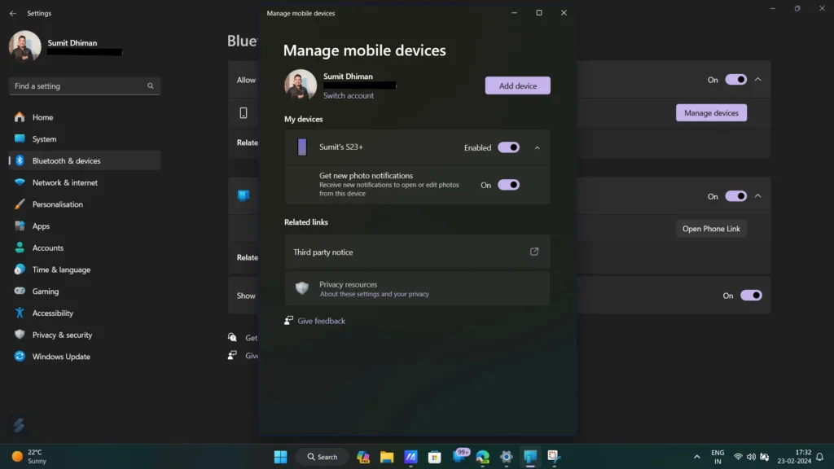Click the Sumit's S23+ phone icon
This screenshot has width=834, height=469.
(x=302, y=147)
